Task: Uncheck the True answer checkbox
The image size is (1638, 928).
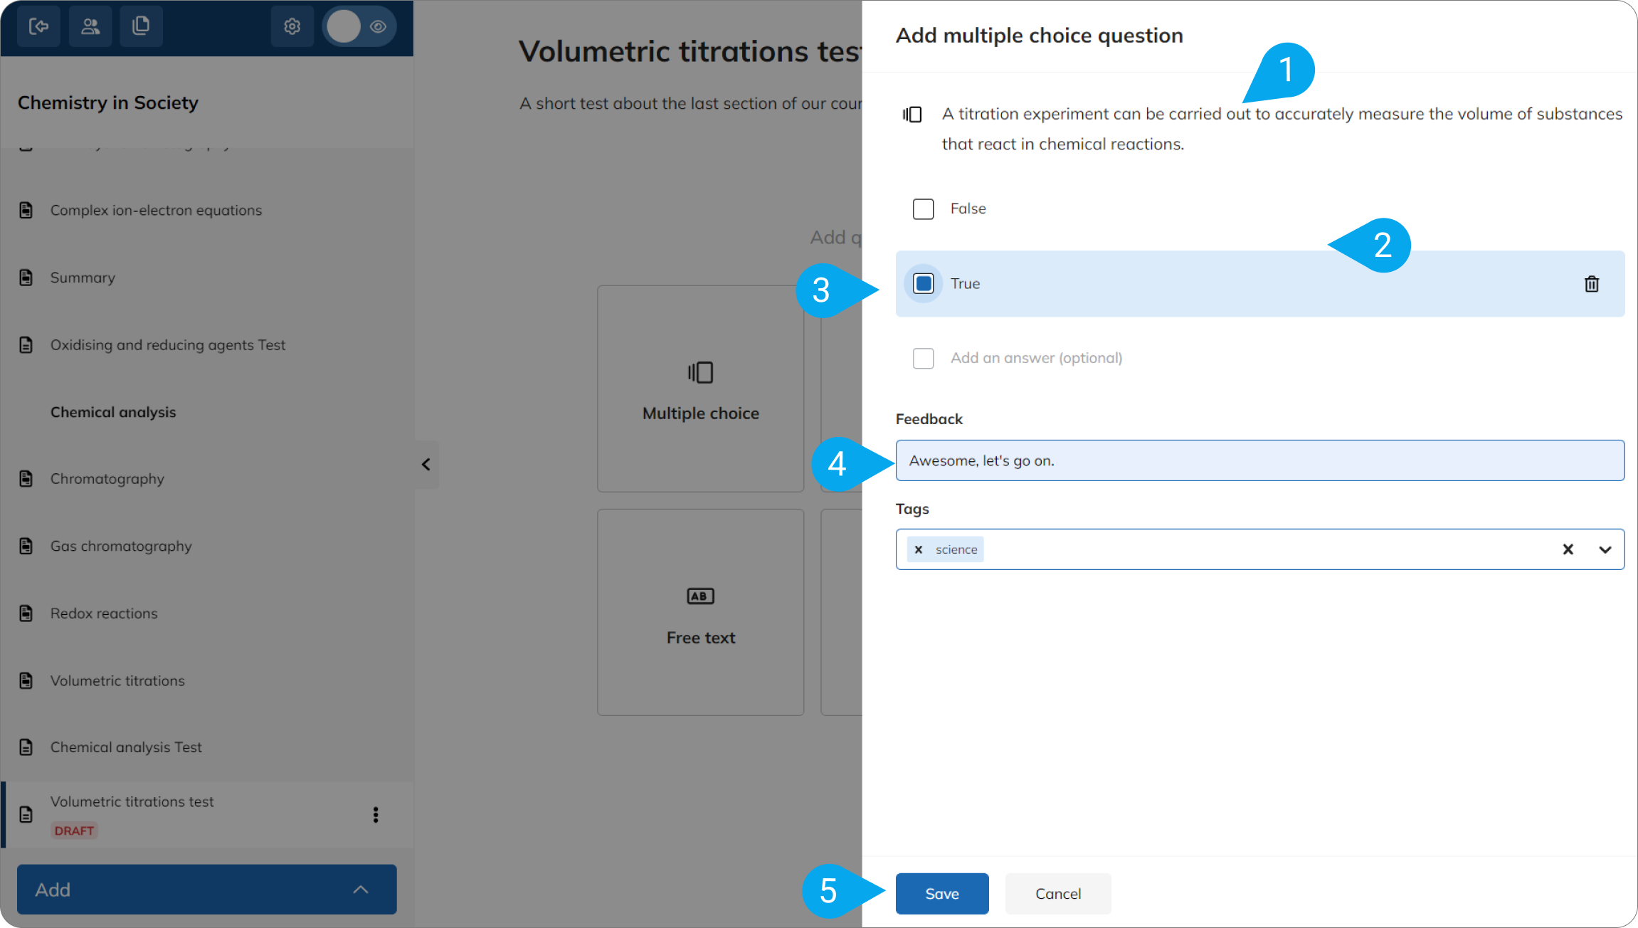Action: click(924, 284)
